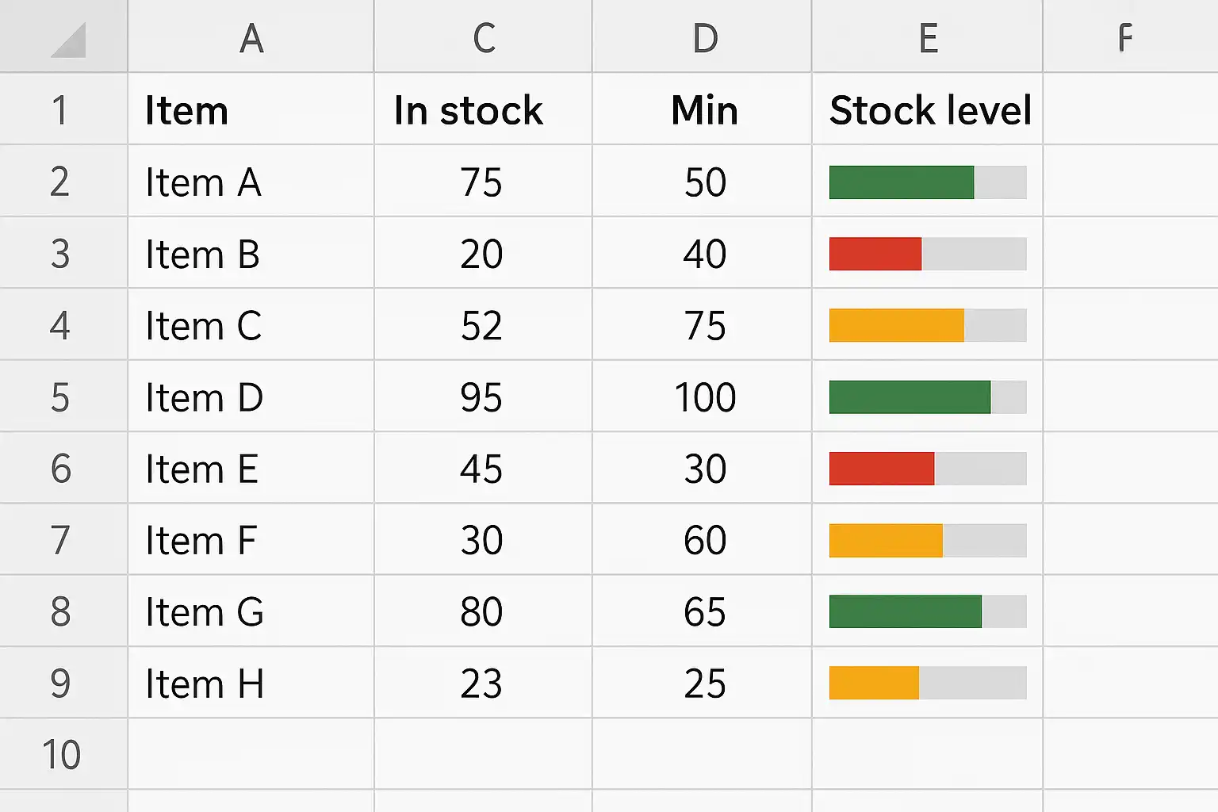The width and height of the screenshot is (1218, 812).
Task: Select the 'Item B' cell
Action: click(203, 255)
